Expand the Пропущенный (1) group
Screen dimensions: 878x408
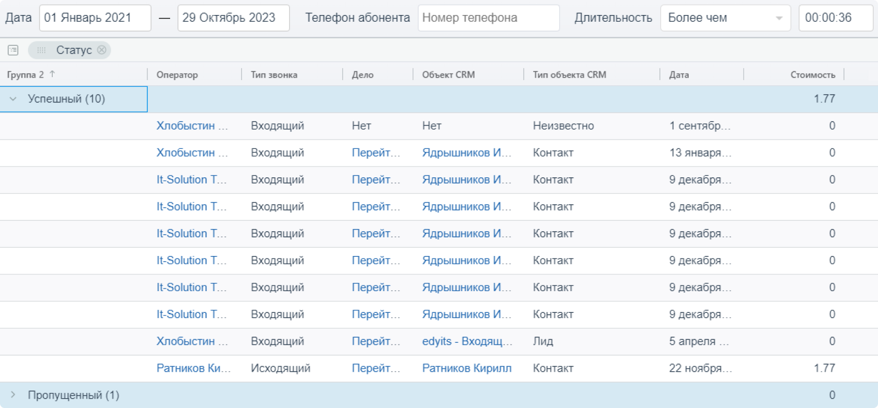point(13,395)
